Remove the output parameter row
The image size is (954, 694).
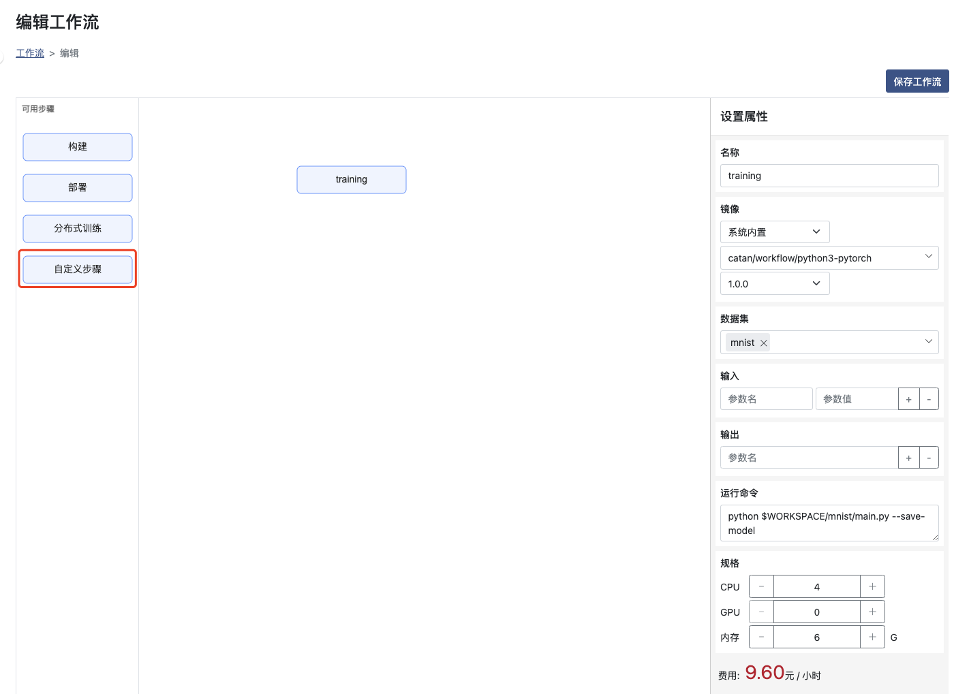tap(929, 458)
